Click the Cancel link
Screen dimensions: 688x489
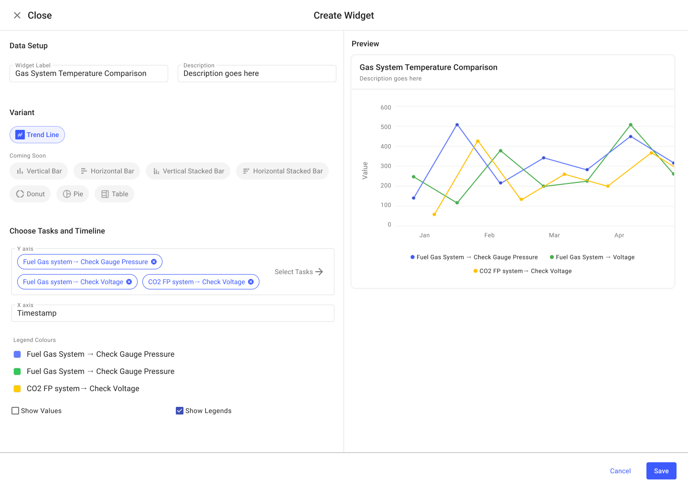(620, 471)
